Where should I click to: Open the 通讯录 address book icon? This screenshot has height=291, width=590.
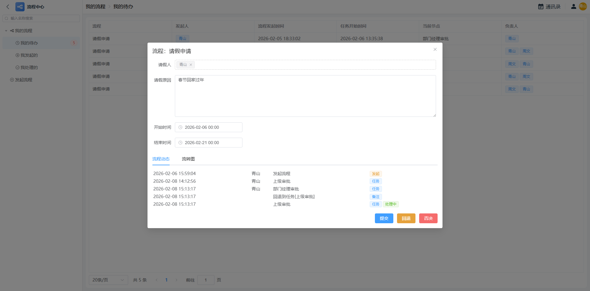pos(541,6)
